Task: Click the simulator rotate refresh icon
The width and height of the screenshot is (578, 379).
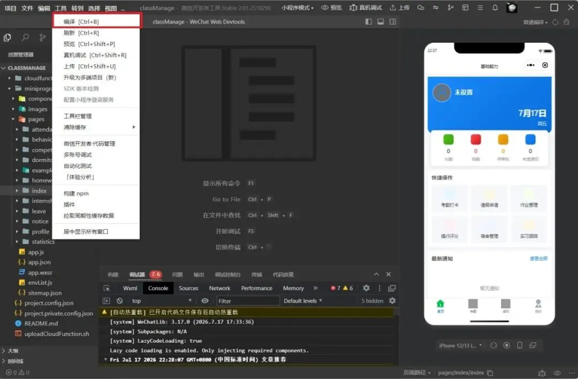Action: 493,345
